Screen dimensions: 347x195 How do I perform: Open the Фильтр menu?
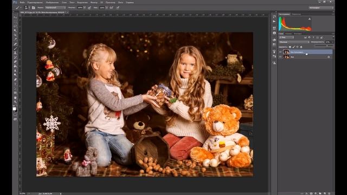coord(94,2)
